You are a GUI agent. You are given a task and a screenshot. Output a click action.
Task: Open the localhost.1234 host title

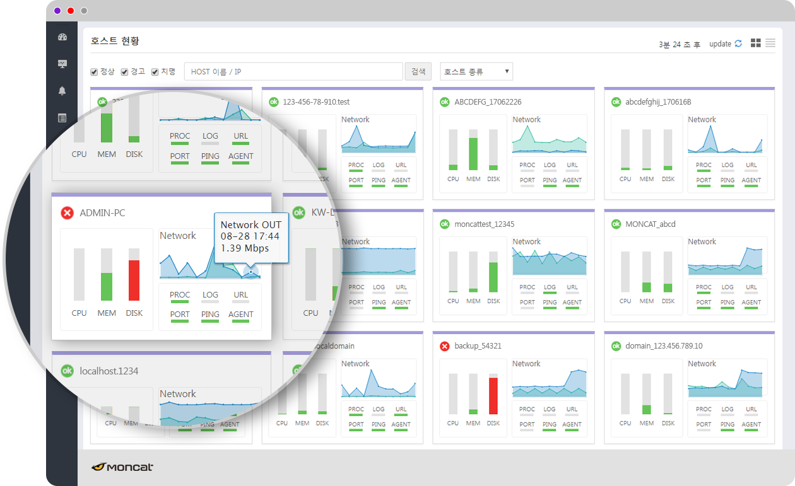tap(109, 371)
